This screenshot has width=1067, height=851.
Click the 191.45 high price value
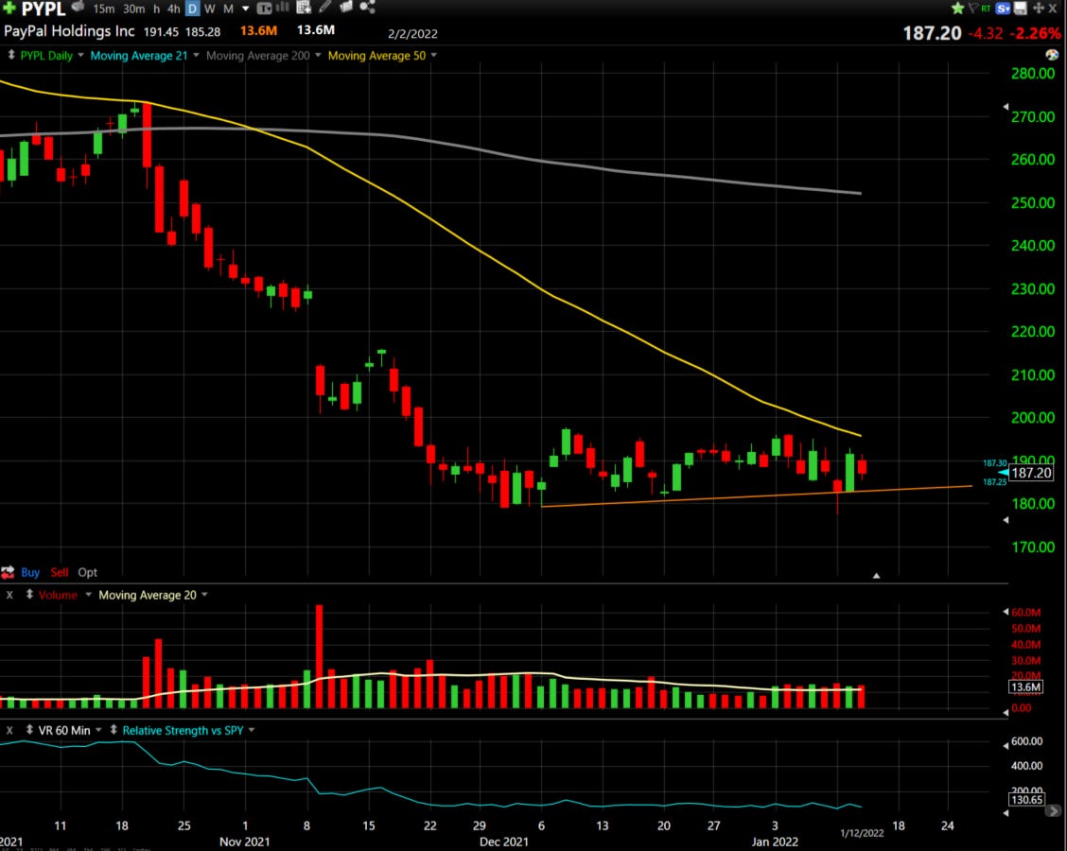pyautogui.click(x=161, y=32)
